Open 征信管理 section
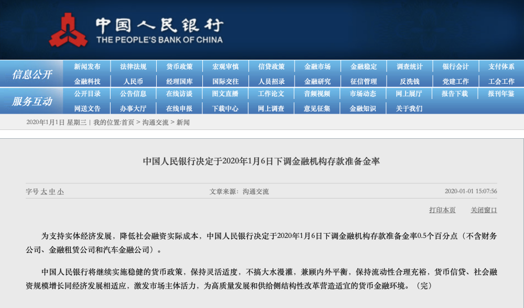This screenshot has height=308, width=524. pyautogui.click(x=364, y=82)
